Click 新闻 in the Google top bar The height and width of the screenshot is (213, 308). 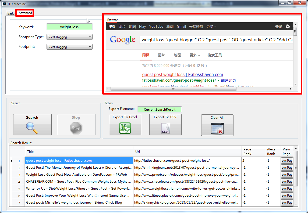[x=170, y=27]
